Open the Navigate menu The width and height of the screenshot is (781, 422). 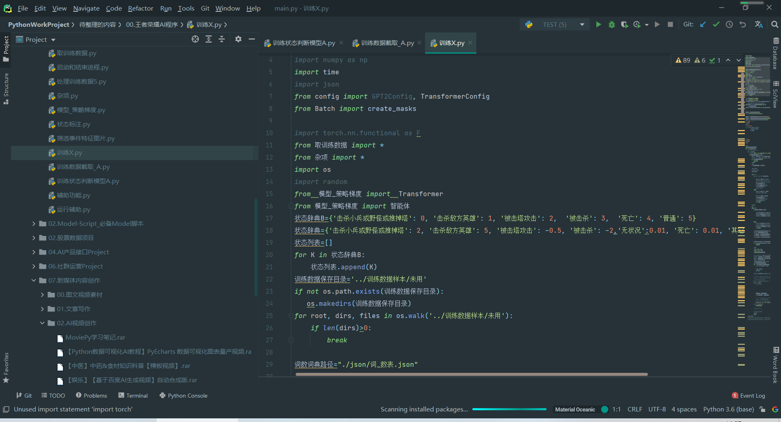[x=86, y=8]
